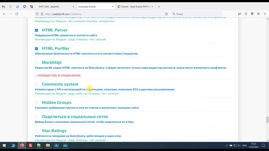This screenshot has height=151, width=269.
Task: Open File Explorer from the taskbar
Action: pyautogui.click(x=47, y=146)
